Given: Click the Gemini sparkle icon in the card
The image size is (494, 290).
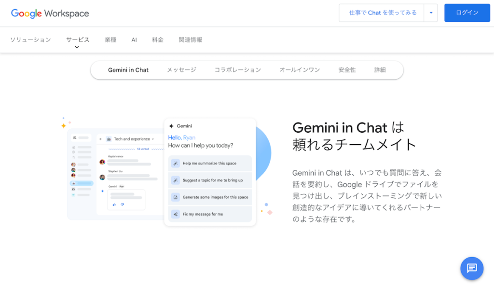Looking at the screenshot, I should point(171,126).
